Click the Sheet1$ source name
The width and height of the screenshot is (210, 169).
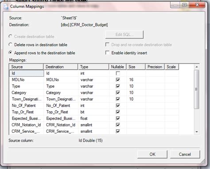click(69, 18)
